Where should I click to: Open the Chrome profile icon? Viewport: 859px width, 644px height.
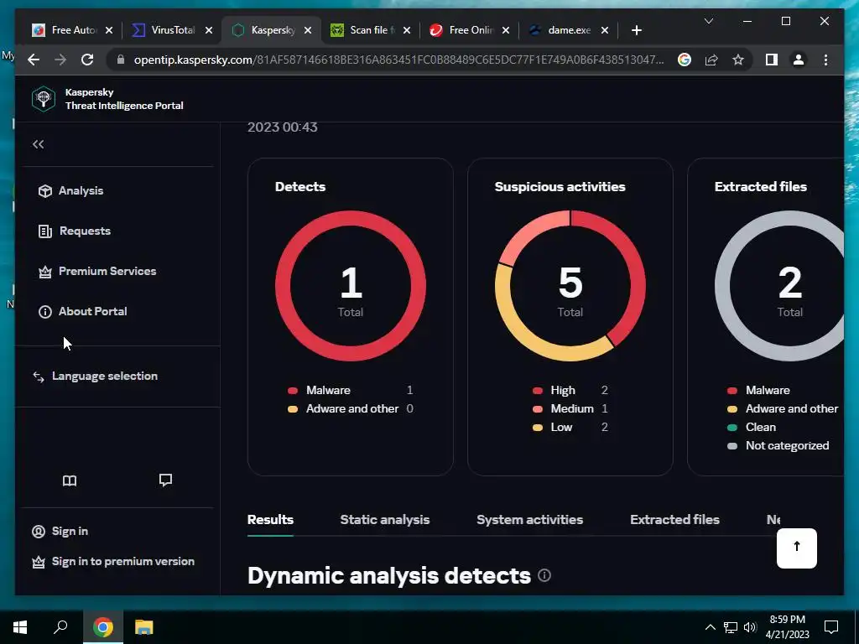tap(799, 60)
